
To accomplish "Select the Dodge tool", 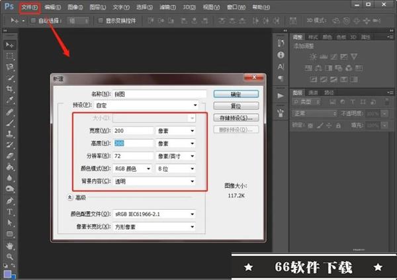I will [10, 189].
